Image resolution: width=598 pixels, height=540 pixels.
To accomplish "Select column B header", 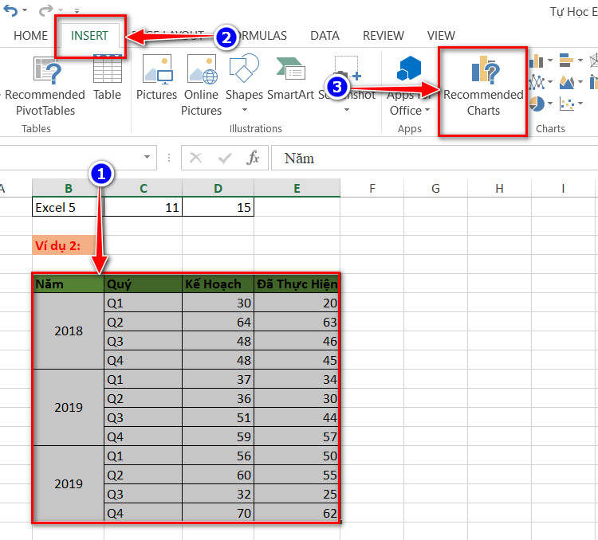I will coord(69,188).
